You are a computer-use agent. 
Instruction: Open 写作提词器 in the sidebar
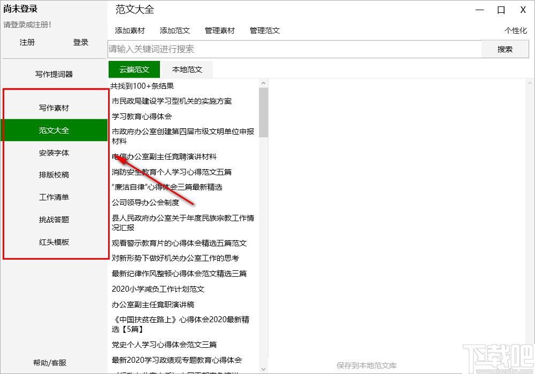[54, 74]
